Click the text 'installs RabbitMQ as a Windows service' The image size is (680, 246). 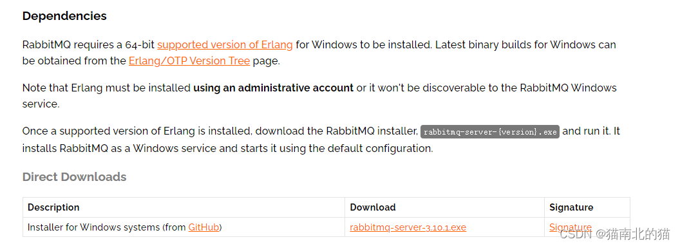pyautogui.click(x=119, y=148)
